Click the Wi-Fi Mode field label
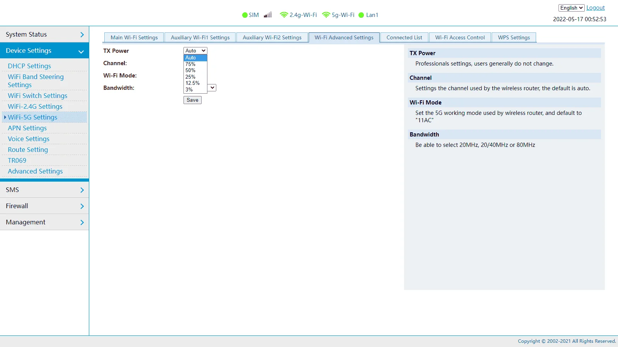The width and height of the screenshot is (618, 347). click(120, 76)
